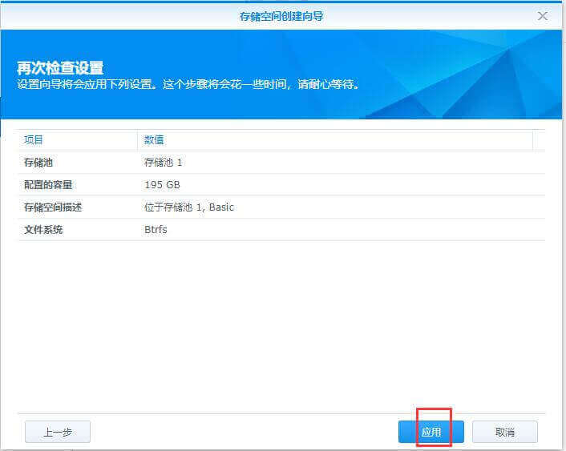The height and width of the screenshot is (451, 566).
Task: Click the 项目 column header
Action: pyautogui.click(x=34, y=139)
